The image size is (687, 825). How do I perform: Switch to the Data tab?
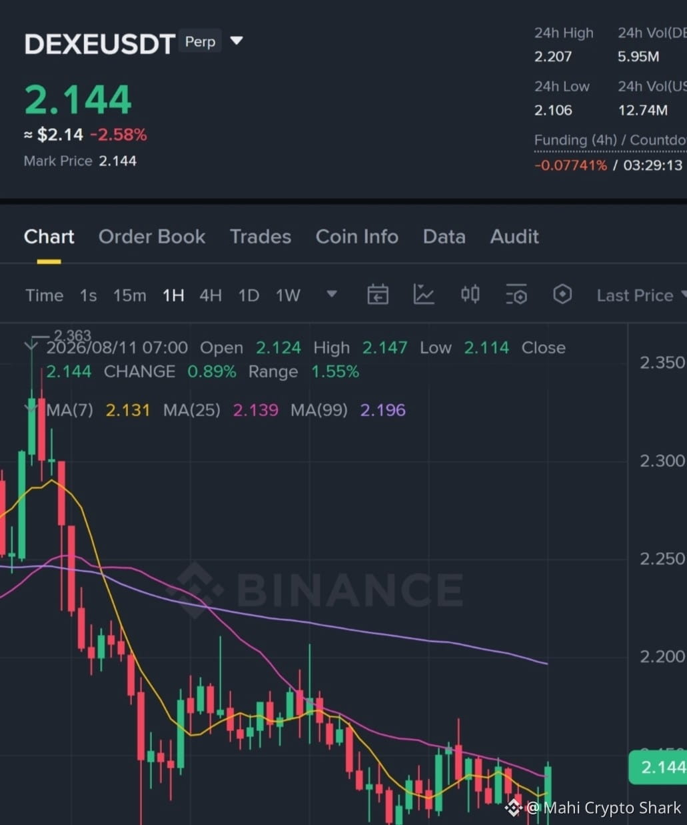(x=444, y=237)
